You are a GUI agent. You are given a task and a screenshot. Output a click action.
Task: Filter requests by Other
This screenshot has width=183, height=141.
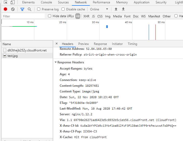tap(167, 16)
